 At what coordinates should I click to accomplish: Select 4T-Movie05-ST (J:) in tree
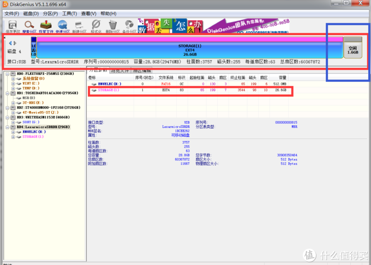click(x=40, y=112)
